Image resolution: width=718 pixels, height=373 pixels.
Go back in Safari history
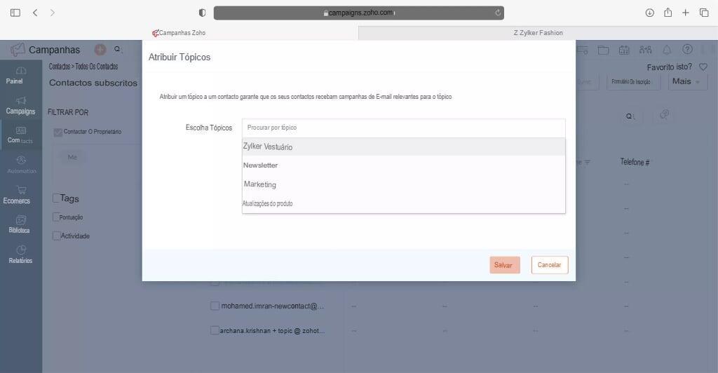(x=35, y=13)
